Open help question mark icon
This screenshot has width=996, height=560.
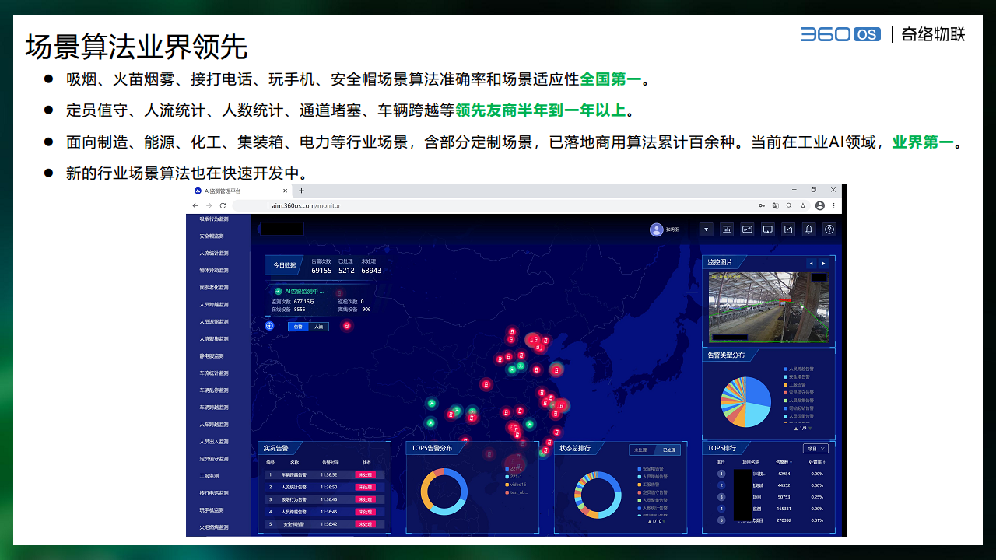tap(829, 229)
